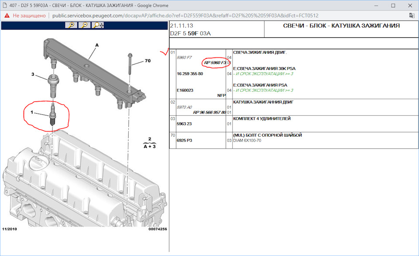Select part number E160023
The width and height of the screenshot is (419, 256).
click(x=185, y=90)
